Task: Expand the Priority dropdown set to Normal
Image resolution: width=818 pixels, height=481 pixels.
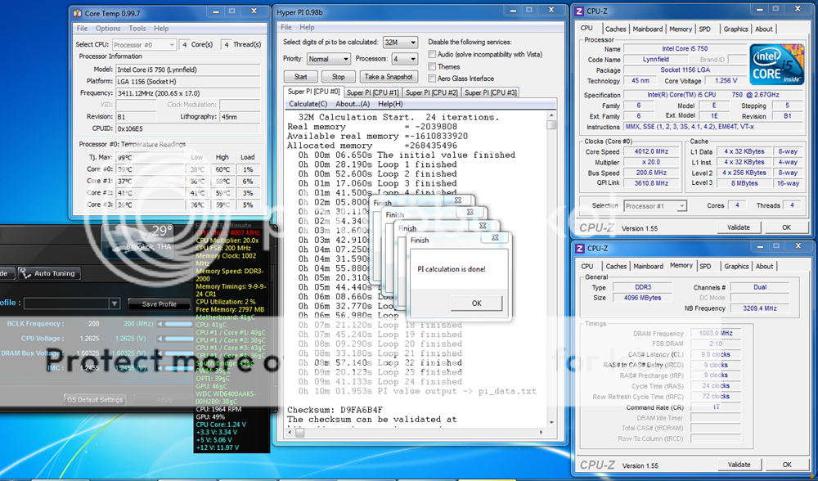Action: click(x=329, y=59)
